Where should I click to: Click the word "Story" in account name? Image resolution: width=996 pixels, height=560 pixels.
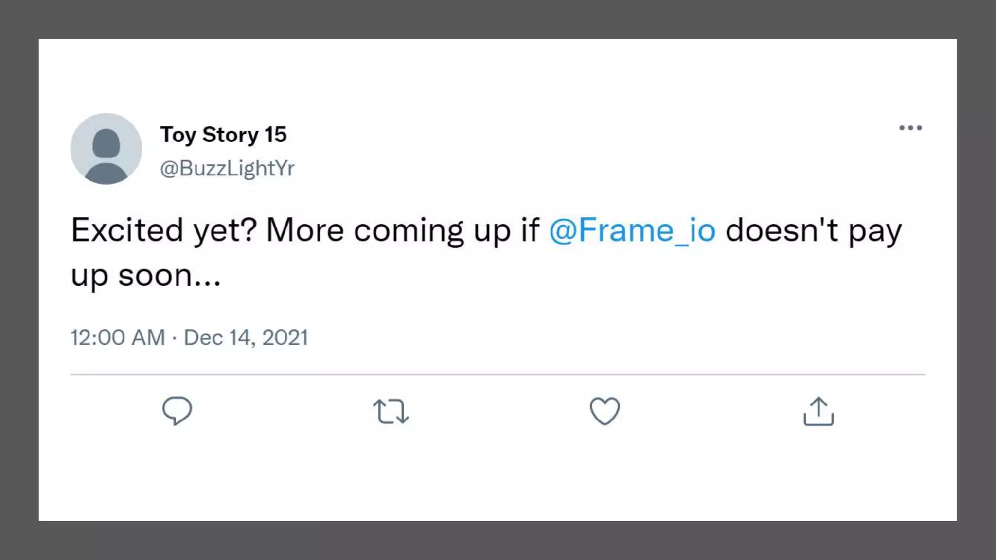tap(230, 135)
